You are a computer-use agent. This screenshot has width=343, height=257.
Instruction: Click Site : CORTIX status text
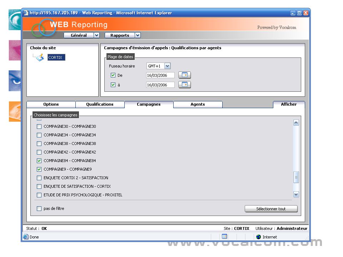(236, 228)
